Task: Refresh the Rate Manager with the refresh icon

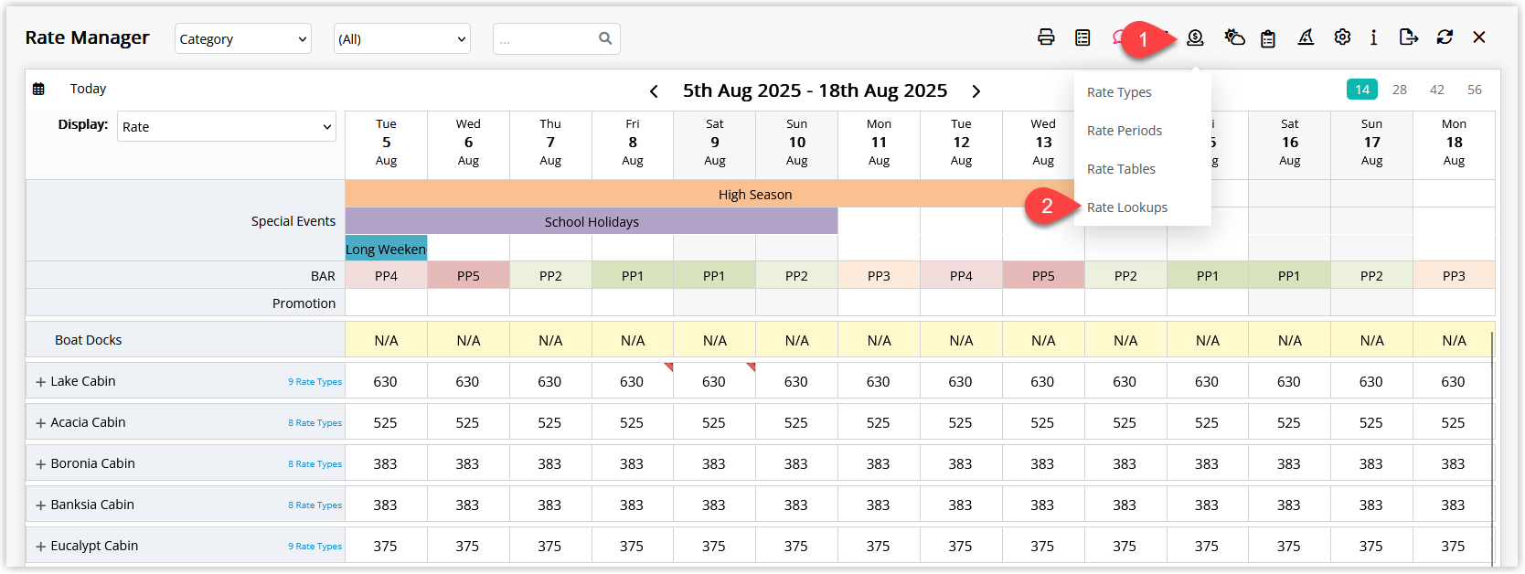Action: [1445, 37]
